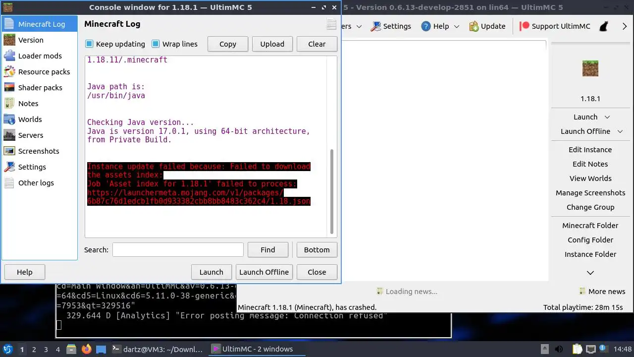Click Launch Offline in main side panel
The height and width of the screenshot is (357, 634).
click(x=585, y=131)
